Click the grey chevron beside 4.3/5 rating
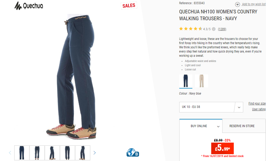 pos(214,29)
